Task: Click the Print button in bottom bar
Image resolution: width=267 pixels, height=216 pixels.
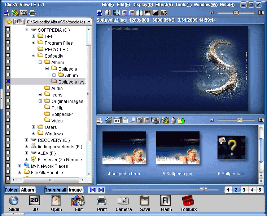Action: pyautogui.click(x=102, y=204)
